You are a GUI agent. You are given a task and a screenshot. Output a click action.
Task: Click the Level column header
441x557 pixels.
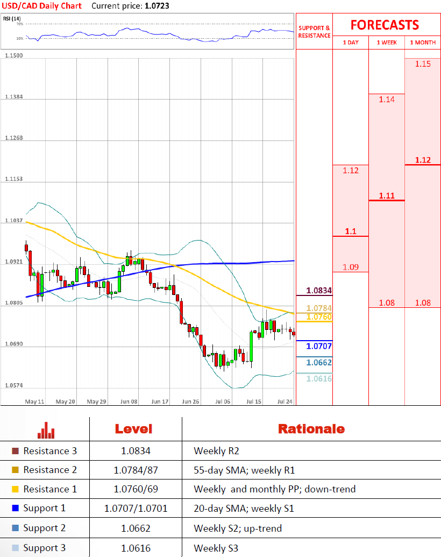pos(133,429)
